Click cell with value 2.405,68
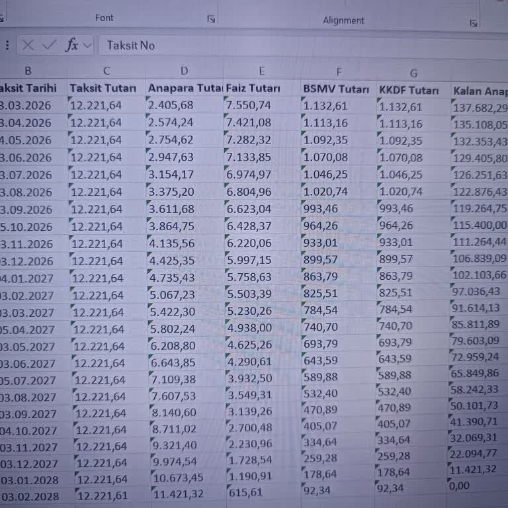The width and height of the screenshot is (508, 508). (x=185, y=105)
